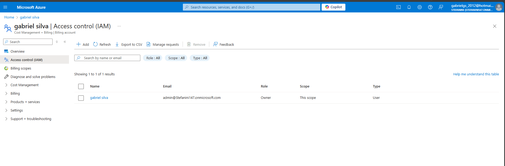The image size is (505, 166).
Task: Click Add role assignment button
Action: (x=83, y=44)
